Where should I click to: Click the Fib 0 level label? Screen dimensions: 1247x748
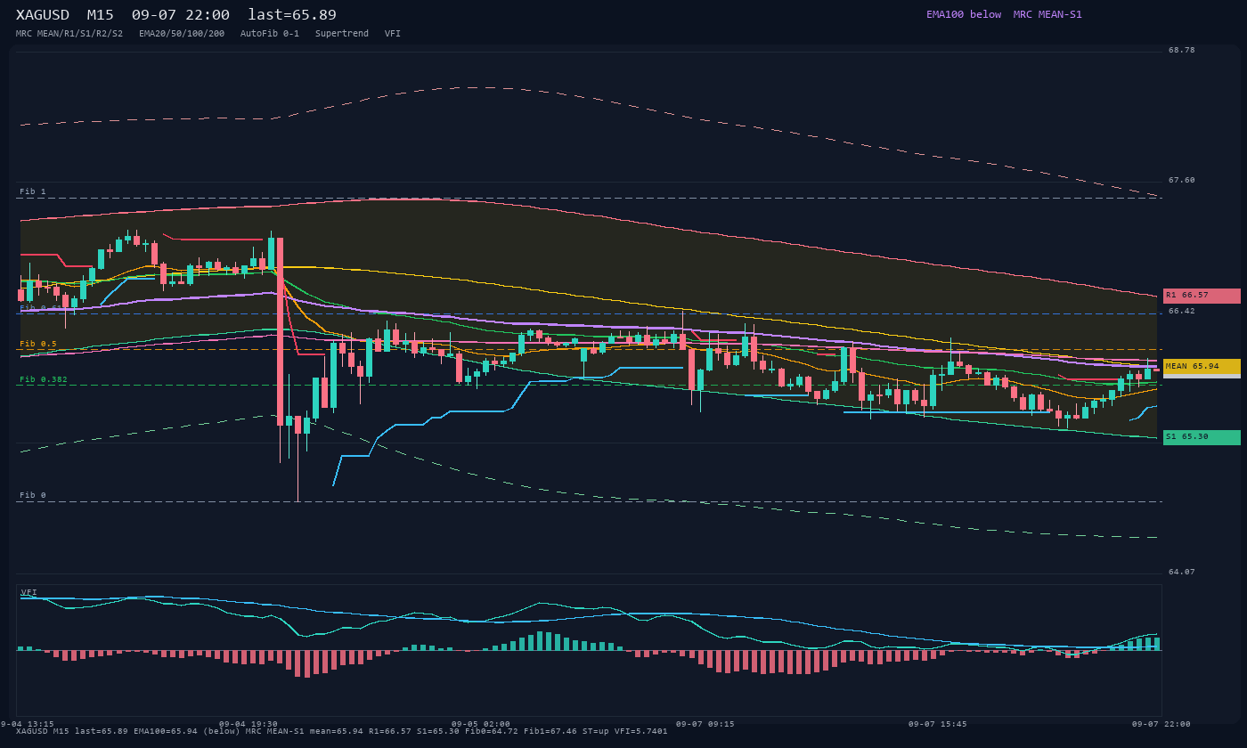tap(33, 495)
